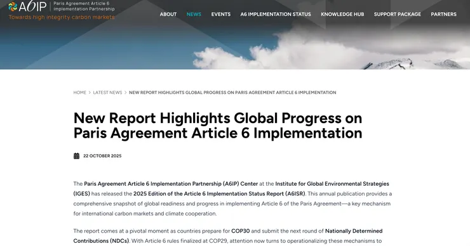This screenshot has width=470, height=246.
Task: Click the Paris Agreement Article 6 Implementation Partnership text
Action: 84,6
